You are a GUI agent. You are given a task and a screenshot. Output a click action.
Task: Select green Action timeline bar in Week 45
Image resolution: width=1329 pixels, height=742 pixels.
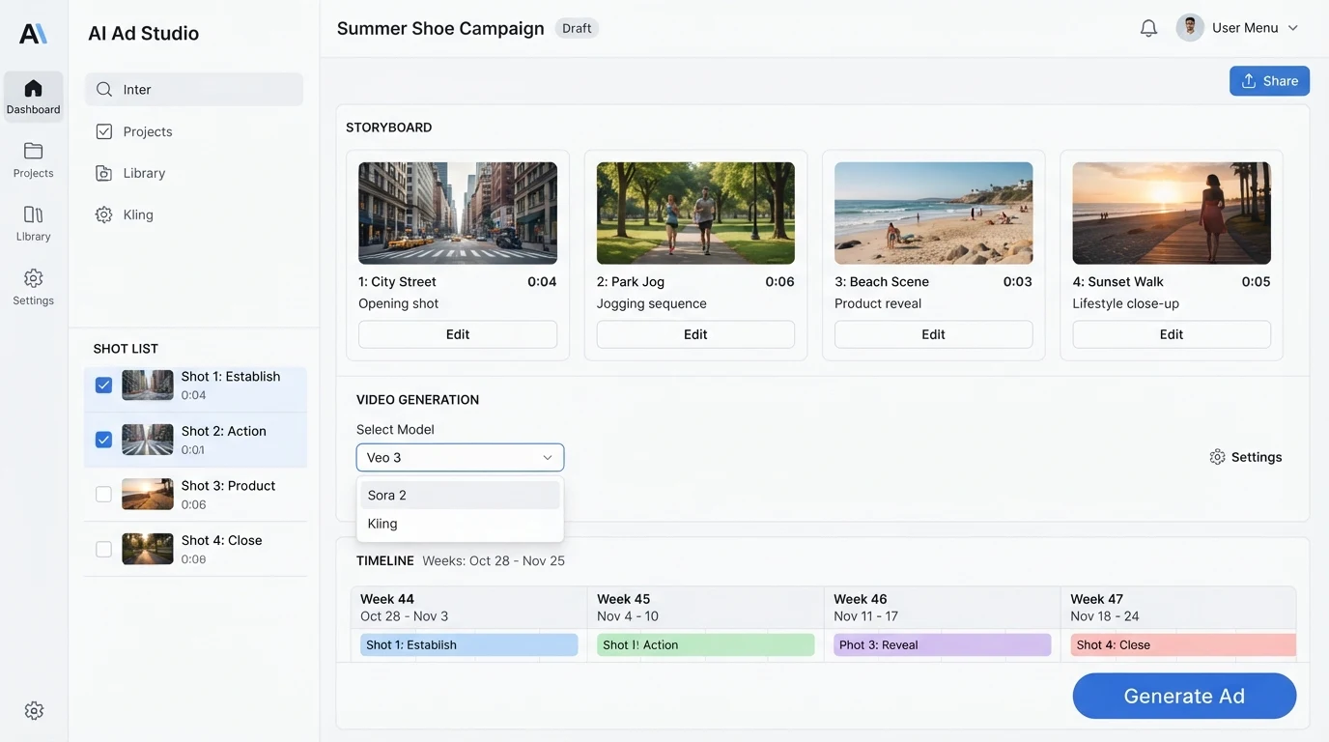click(x=706, y=645)
